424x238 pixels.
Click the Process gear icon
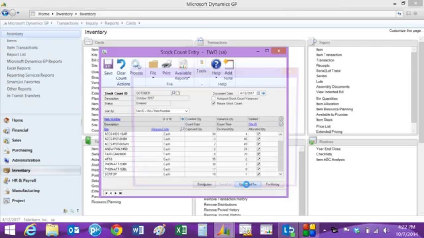tap(136, 64)
